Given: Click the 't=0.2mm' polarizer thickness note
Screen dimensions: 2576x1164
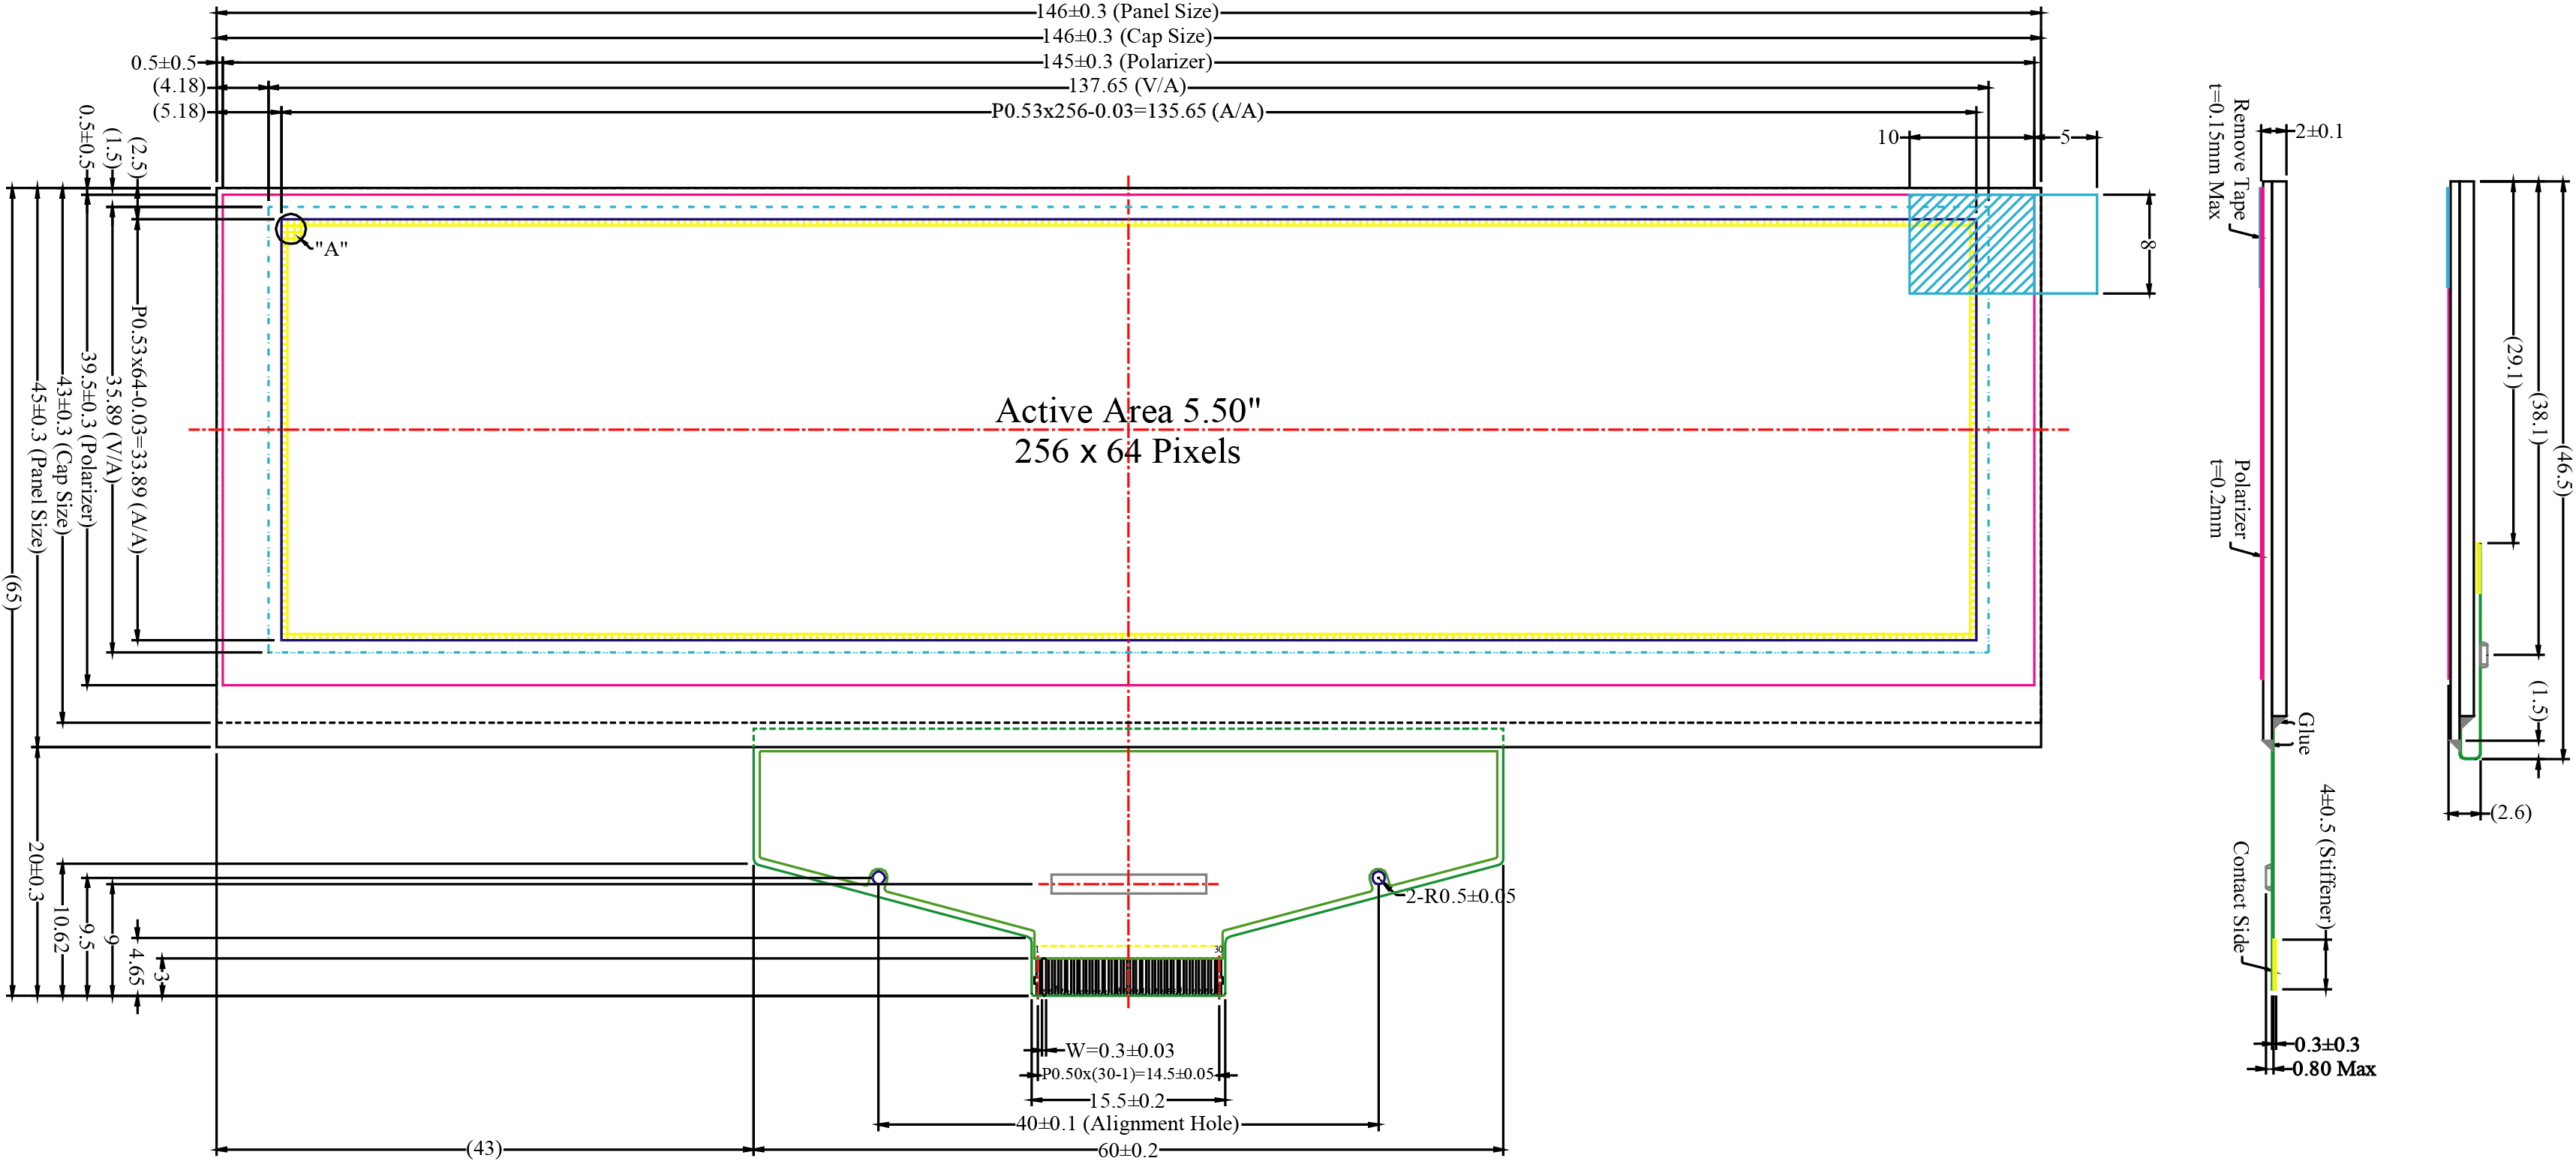Looking at the screenshot, I should [2217, 499].
